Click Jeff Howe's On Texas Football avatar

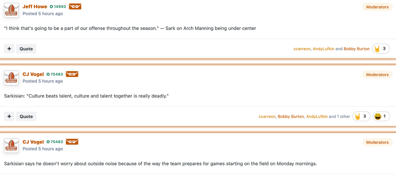[x=11, y=10]
